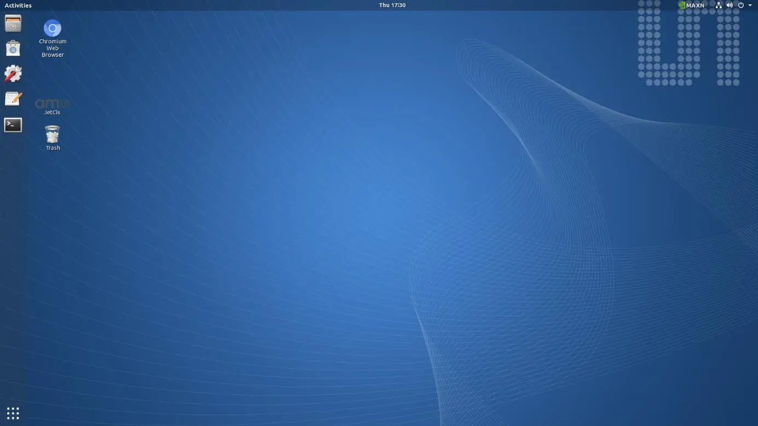Viewport: 758px width, 426px height.
Task: Show the applications grid
Action: (13, 413)
